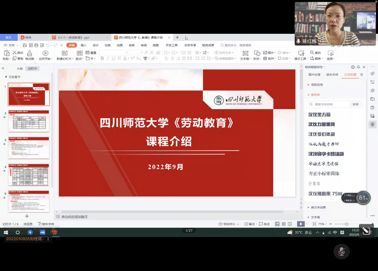Apply the 方正小标宋简体 font
Viewport: 378px width, 271px height.
coord(324,174)
